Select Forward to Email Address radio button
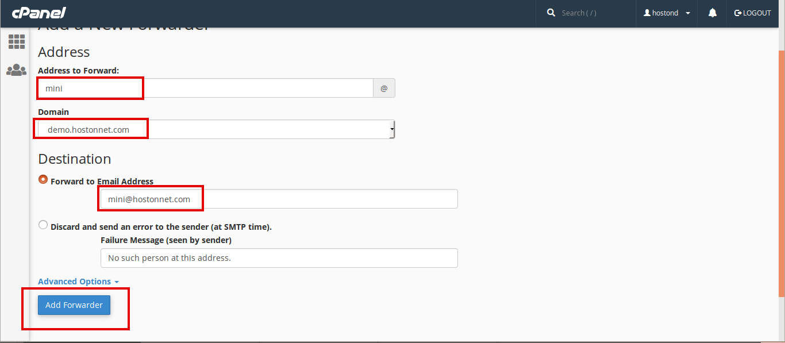Image resolution: width=785 pixels, height=343 pixels. [x=43, y=179]
